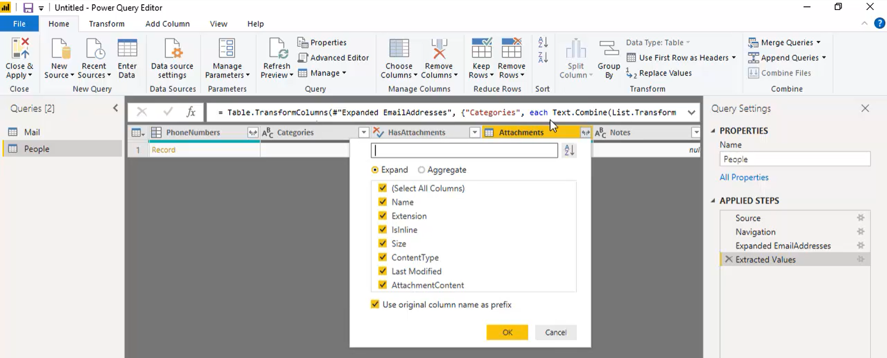Screen dimensions: 887x358
Task: Click the column search field in popup
Action: (464, 150)
